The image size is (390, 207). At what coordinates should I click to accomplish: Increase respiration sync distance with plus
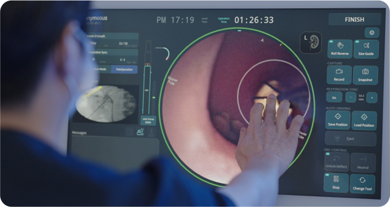372,98
